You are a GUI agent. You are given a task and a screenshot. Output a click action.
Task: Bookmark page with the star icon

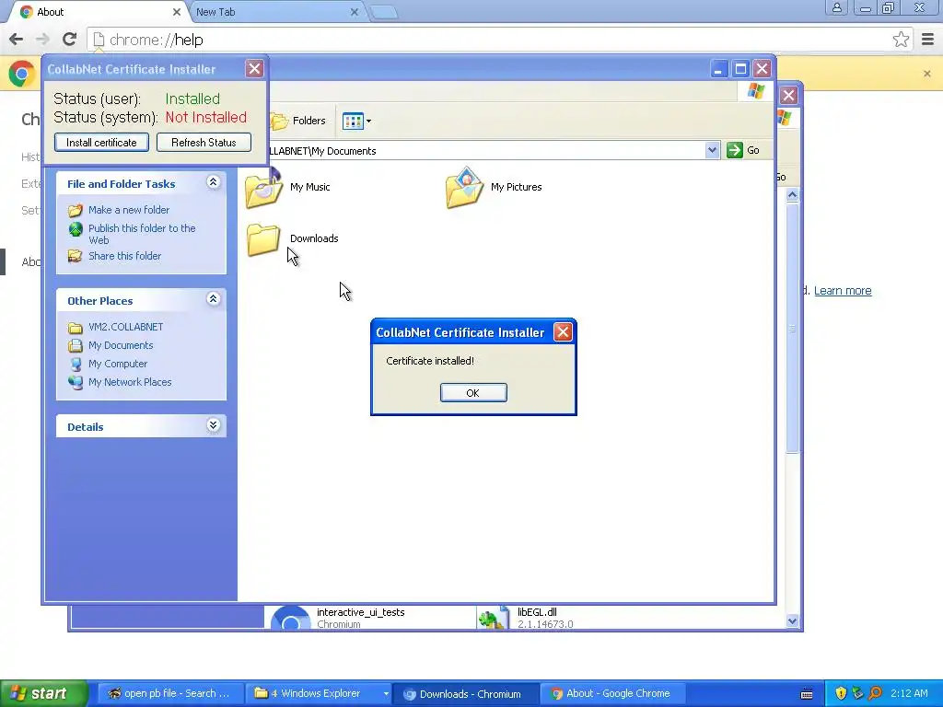click(x=901, y=40)
